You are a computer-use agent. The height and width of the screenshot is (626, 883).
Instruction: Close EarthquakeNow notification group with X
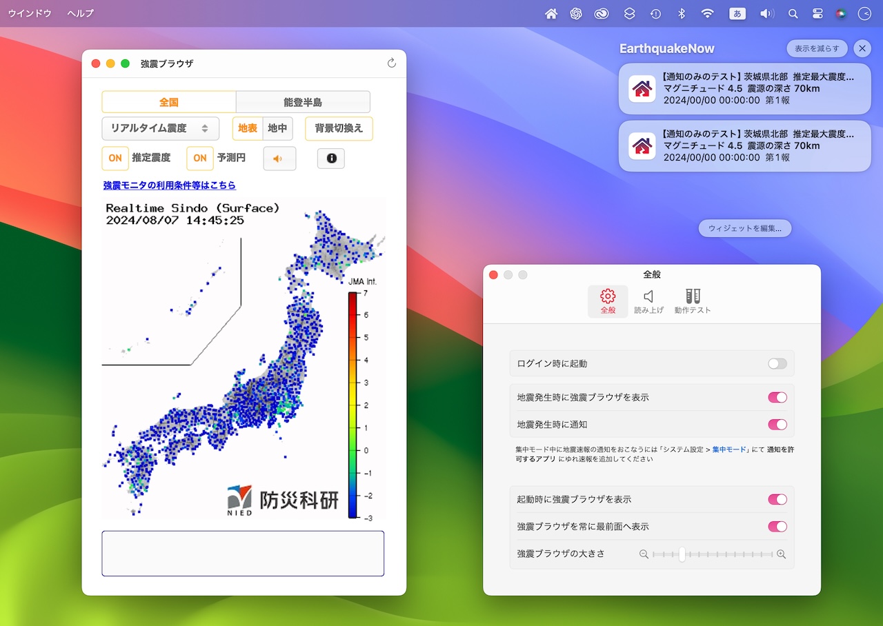point(862,48)
